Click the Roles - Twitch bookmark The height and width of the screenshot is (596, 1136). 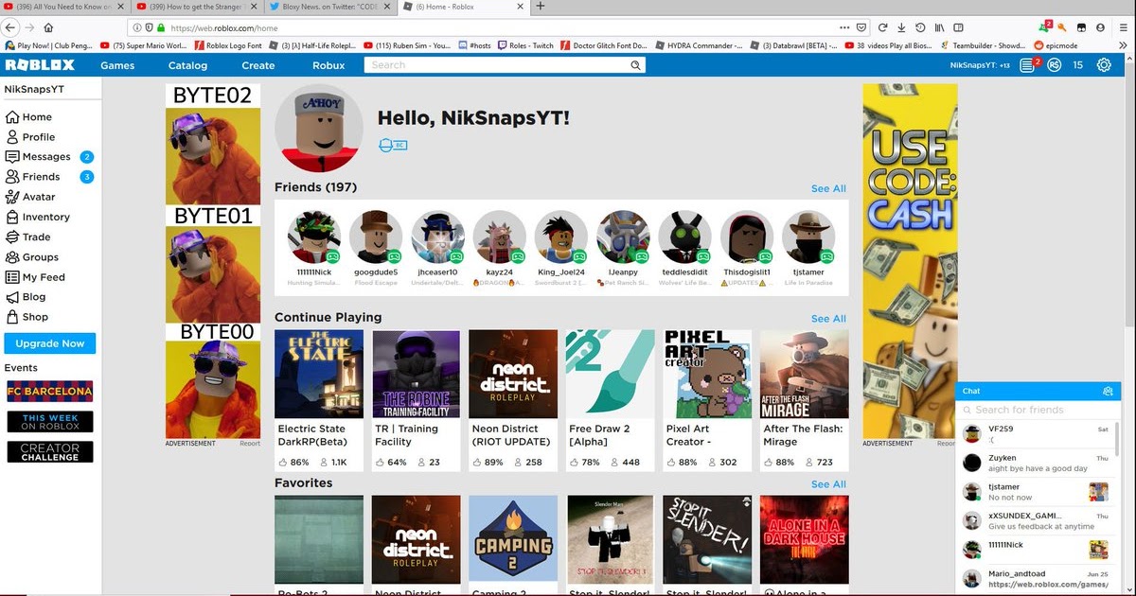(x=524, y=44)
